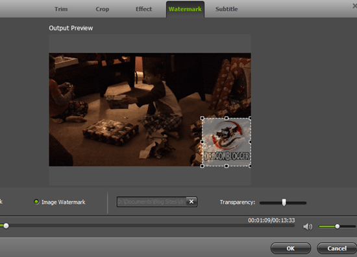
Task: Open the Crop tab
Action: pyautogui.click(x=102, y=9)
